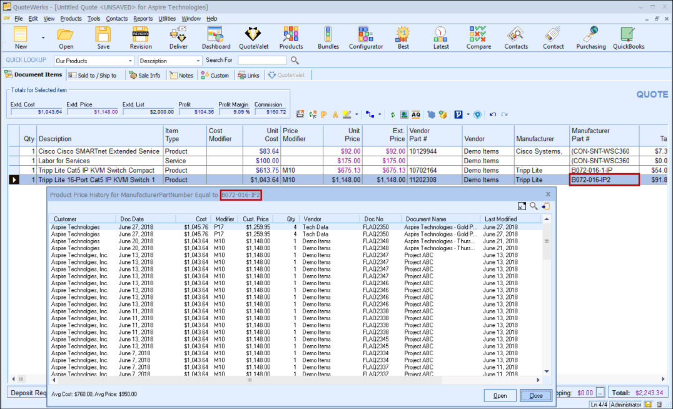This screenshot has height=409, width=673.
Task: Click the shipping ellipsis button
Action: (600, 392)
